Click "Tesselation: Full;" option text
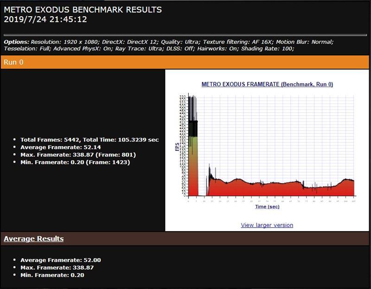This screenshot has width=371, height=289. tap(27, 49)
